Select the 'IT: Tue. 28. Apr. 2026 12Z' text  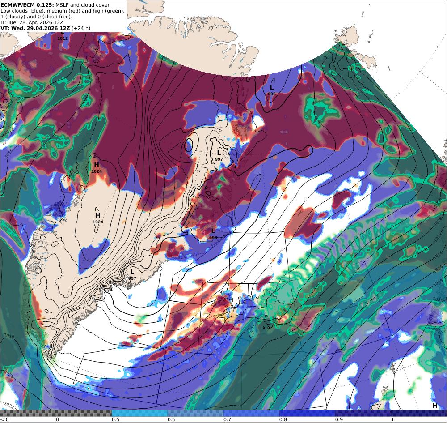[32, 22]
